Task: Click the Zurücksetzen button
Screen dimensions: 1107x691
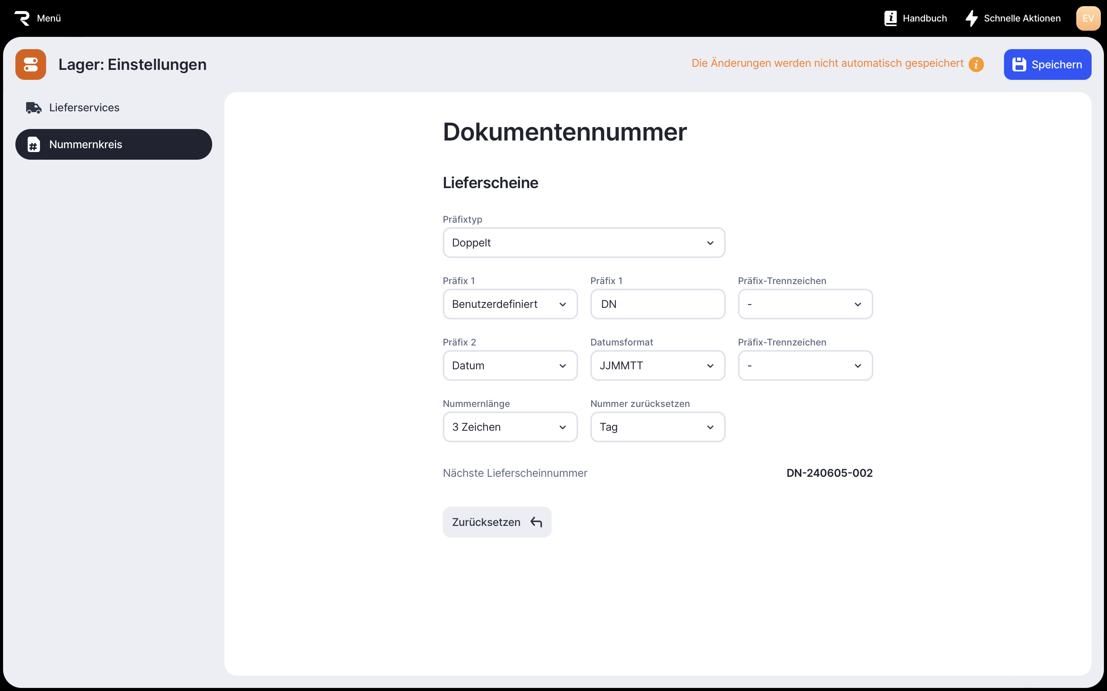Action: click(496, 522)
